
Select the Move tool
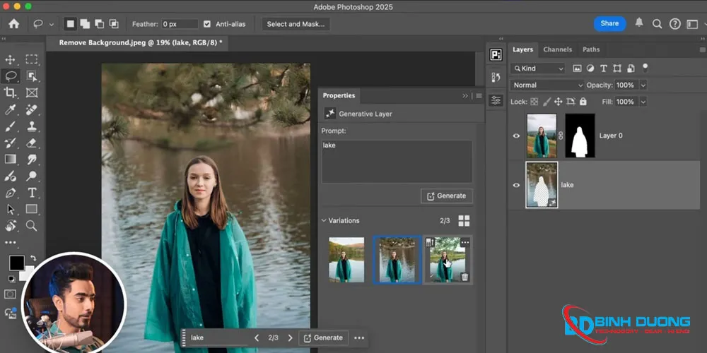tap(10, 59)
